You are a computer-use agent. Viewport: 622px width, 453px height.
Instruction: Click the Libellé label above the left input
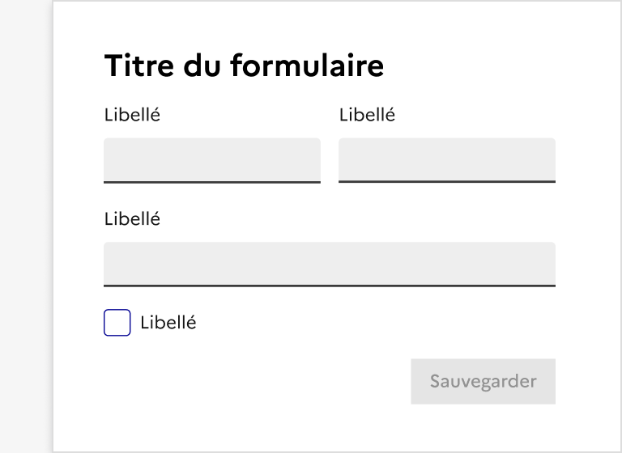pyautogui.click(x=132, y=115)
